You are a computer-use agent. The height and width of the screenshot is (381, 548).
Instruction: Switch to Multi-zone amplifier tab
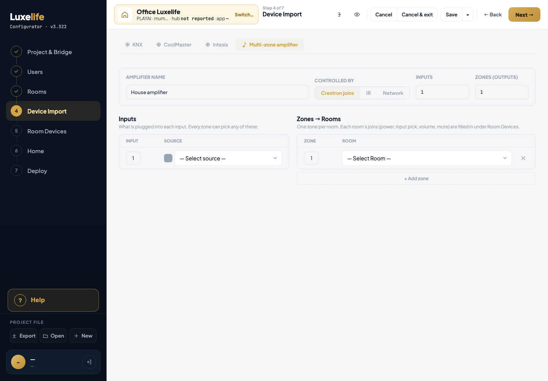(270, 45)
